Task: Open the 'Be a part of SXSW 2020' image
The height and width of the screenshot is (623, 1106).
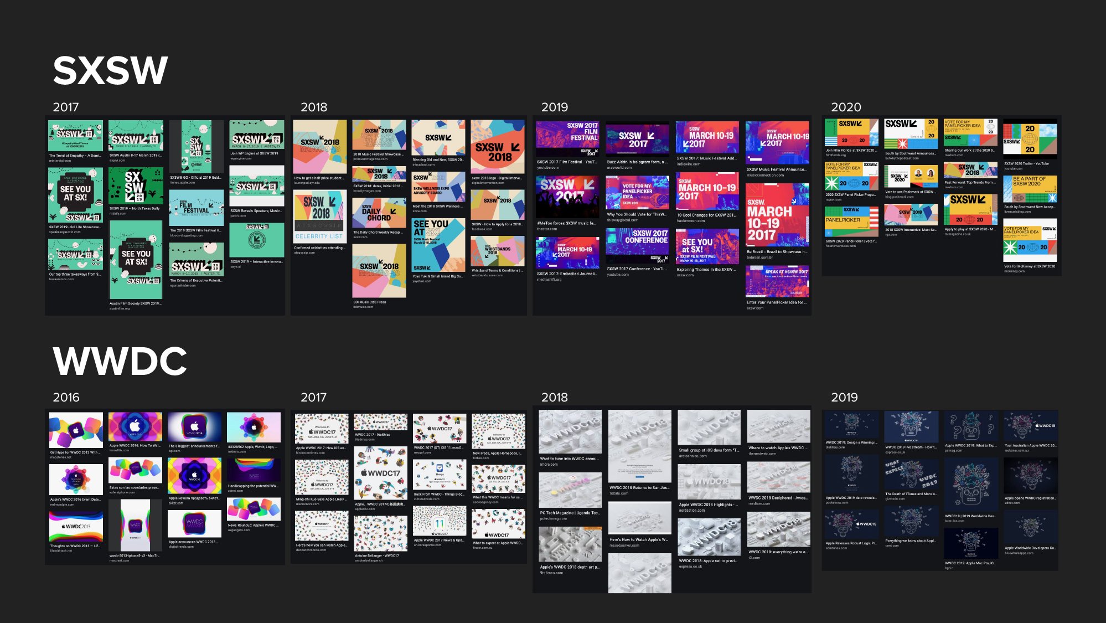Action: coord(1030,189)
